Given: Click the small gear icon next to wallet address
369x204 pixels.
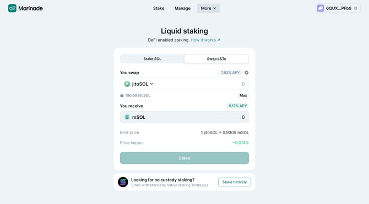Looking at the screenshot, I should (x=356, y=8).
